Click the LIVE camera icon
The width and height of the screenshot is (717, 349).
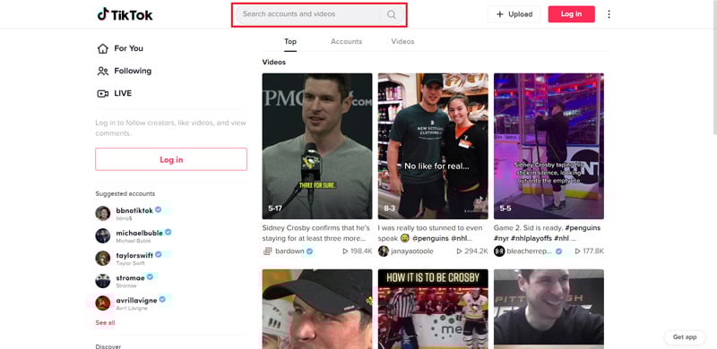103,93
